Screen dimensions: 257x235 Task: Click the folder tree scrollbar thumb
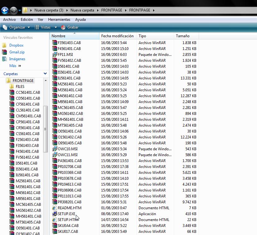coord(46,129)
